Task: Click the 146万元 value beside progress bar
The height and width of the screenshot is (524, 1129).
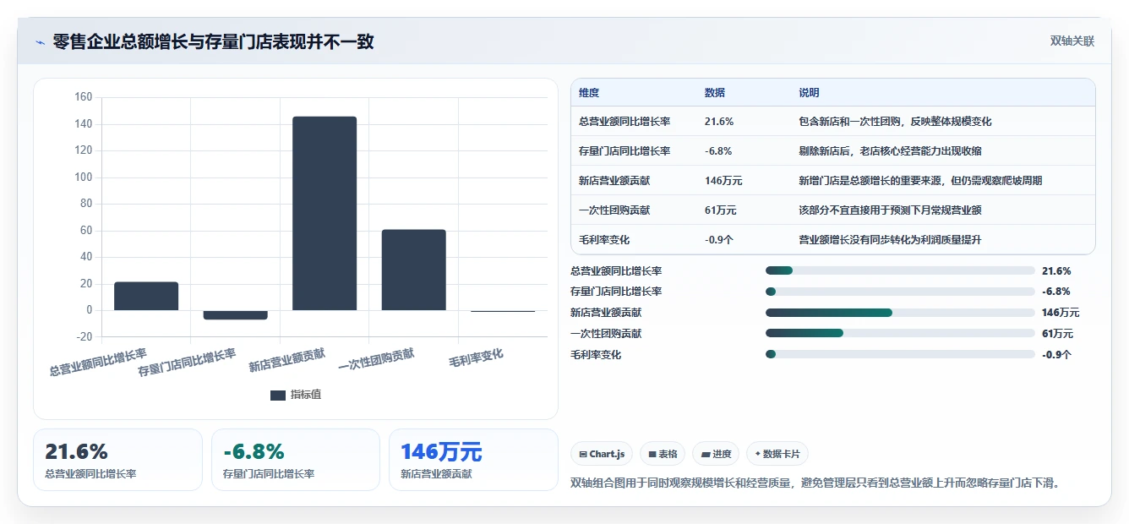Action: coord(1061,313)
